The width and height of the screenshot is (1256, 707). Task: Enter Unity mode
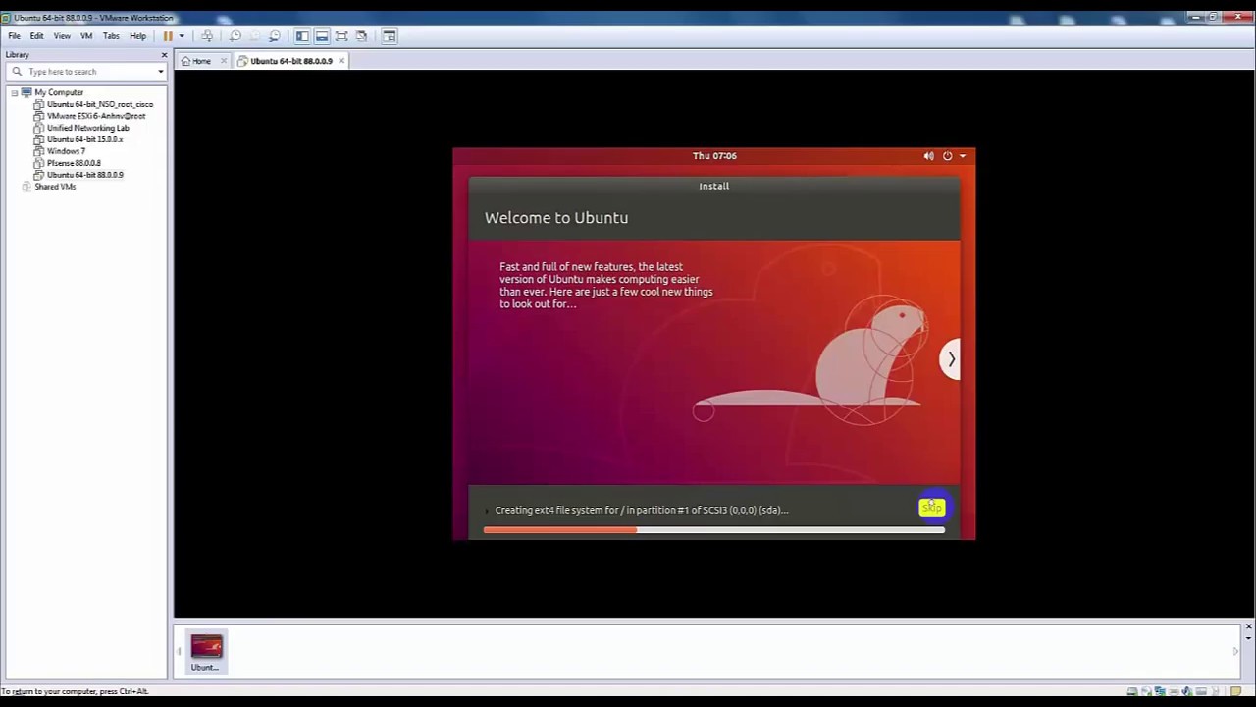click(x=361, y=36)
